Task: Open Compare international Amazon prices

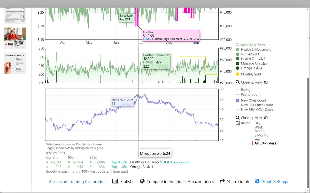Action: pos(180,182)
